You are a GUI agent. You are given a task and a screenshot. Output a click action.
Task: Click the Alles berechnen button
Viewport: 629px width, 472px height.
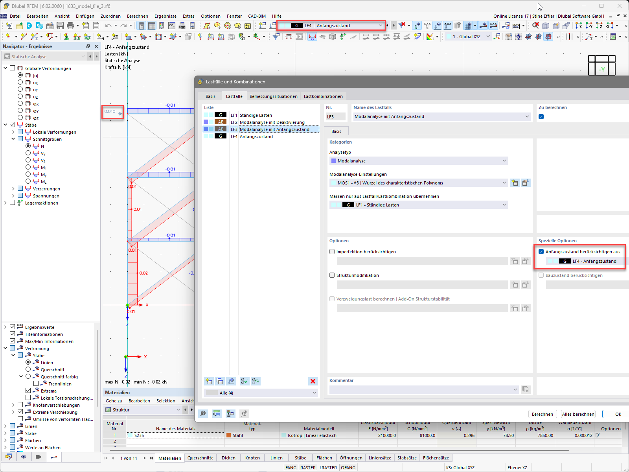578,414
